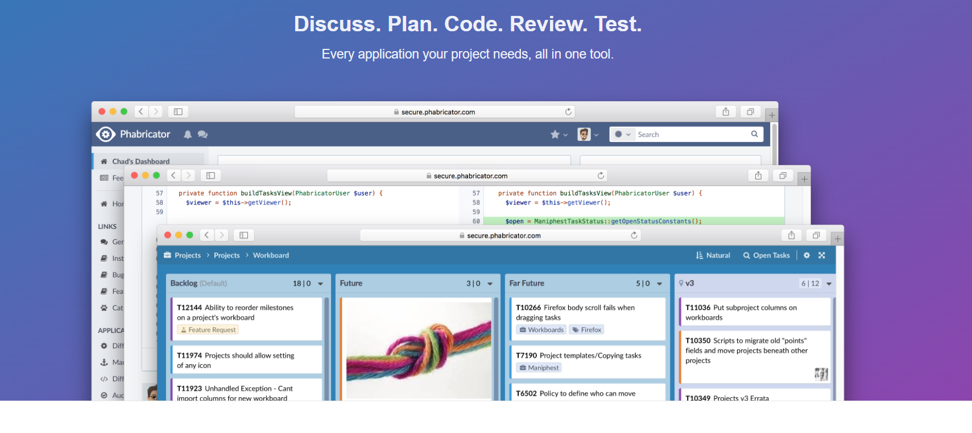Expand the Backlog column dropdown menu
The height and width of the screenshot is (433, 972).
pos(321,284)
